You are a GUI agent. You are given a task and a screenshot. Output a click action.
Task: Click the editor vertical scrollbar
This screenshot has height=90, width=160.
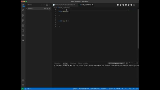(138, 28)
